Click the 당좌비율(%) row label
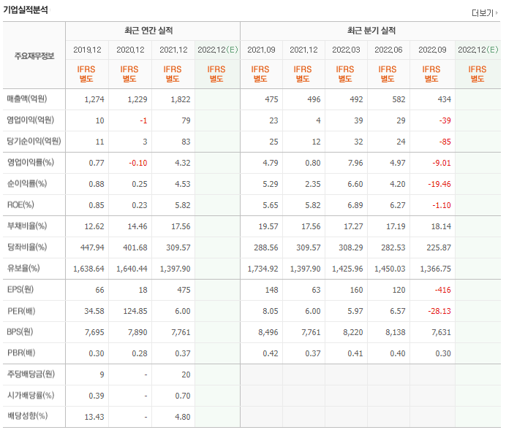The image size is (506, 430). [x=27, y=247]
